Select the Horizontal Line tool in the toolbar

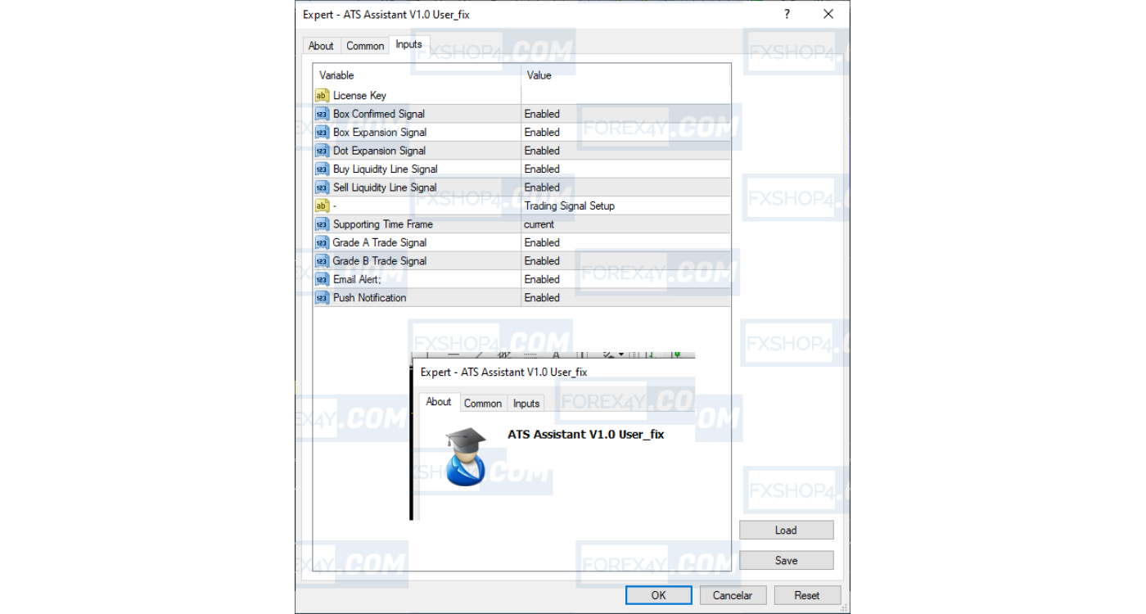coord(452,354)
